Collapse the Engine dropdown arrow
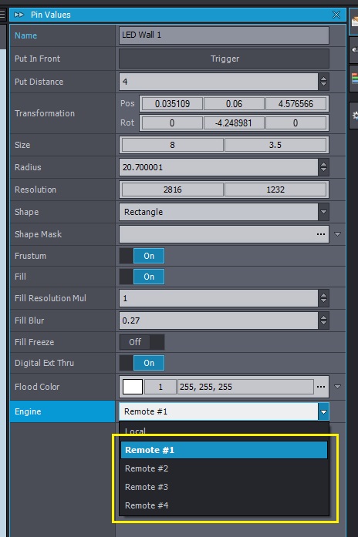This screenshot has height=537, width=358. tap(323, 411)
